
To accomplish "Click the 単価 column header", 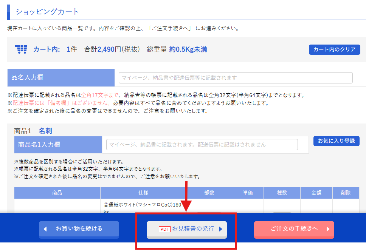I will 248,193.
